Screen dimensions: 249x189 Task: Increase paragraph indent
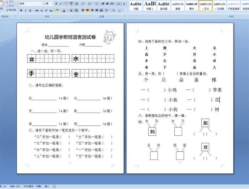point(107,4)
